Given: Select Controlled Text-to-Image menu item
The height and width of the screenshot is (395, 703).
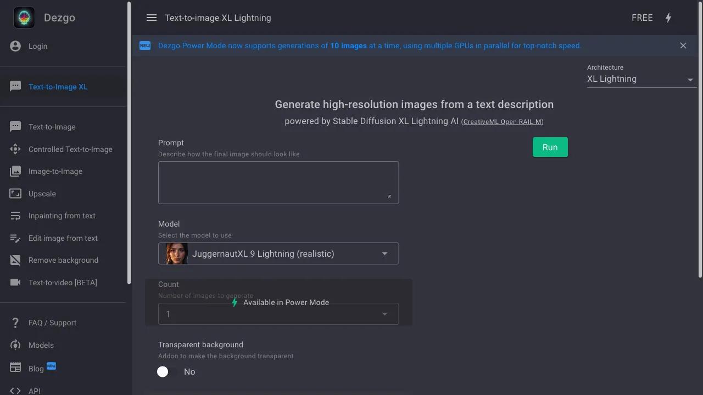Looking at the screenshot, I should pyautogui.click(x=70, y=149).
